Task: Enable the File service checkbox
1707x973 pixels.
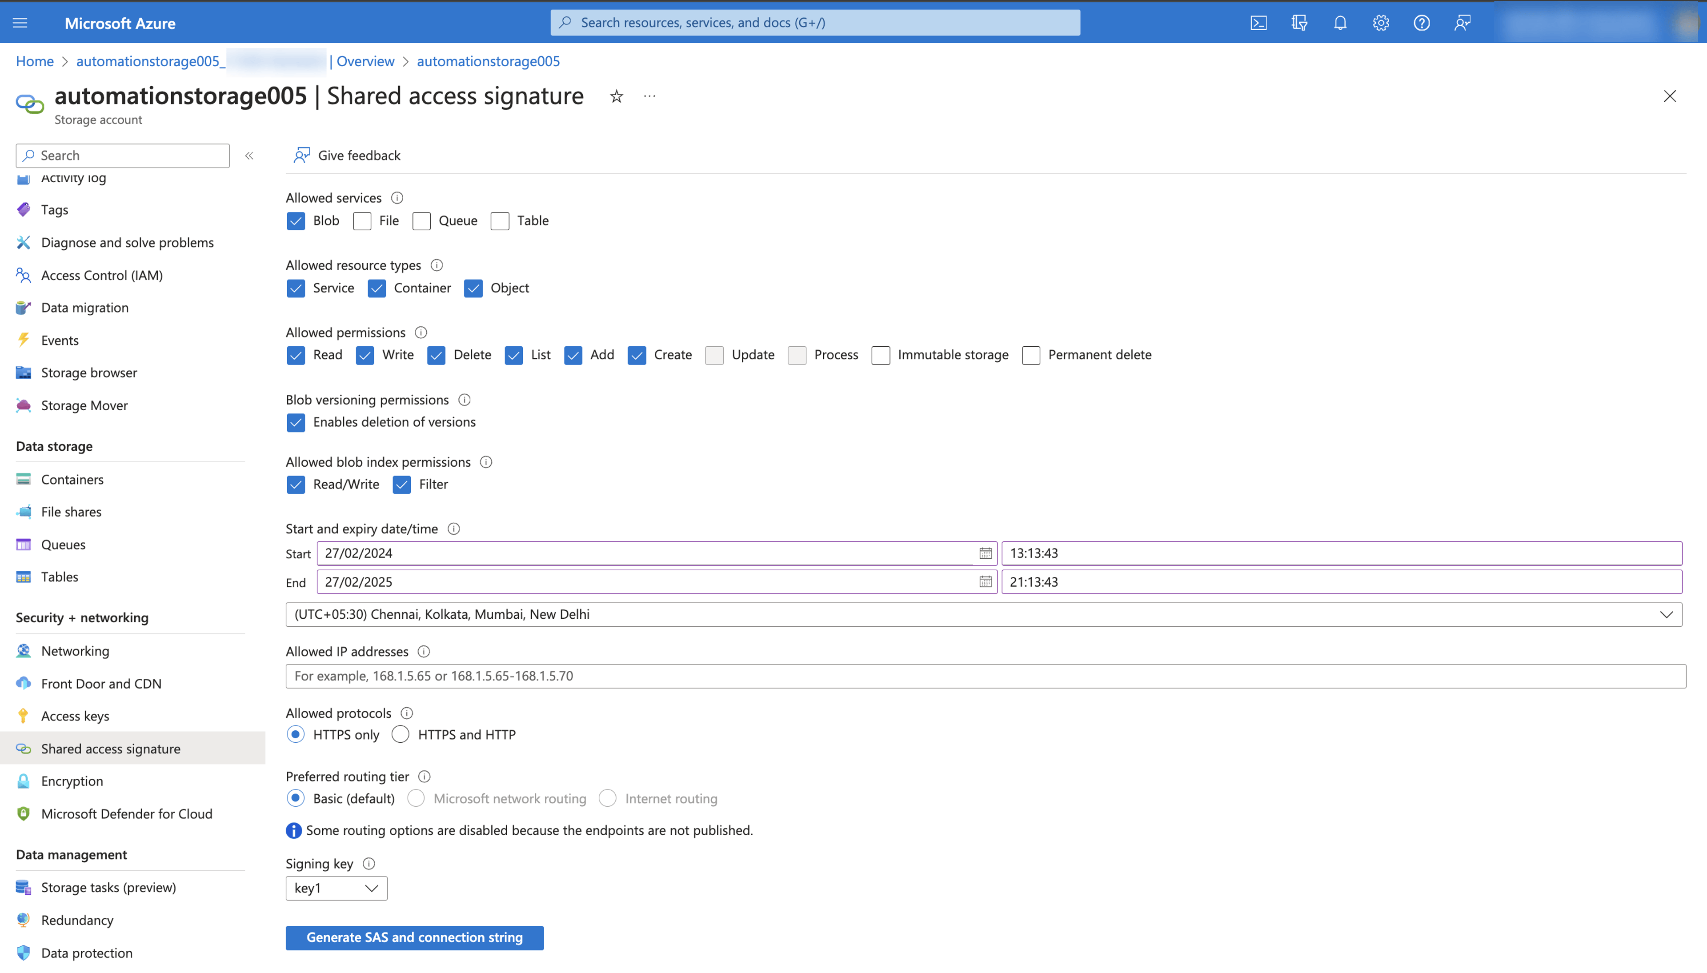Action: [x=362, y=221]
